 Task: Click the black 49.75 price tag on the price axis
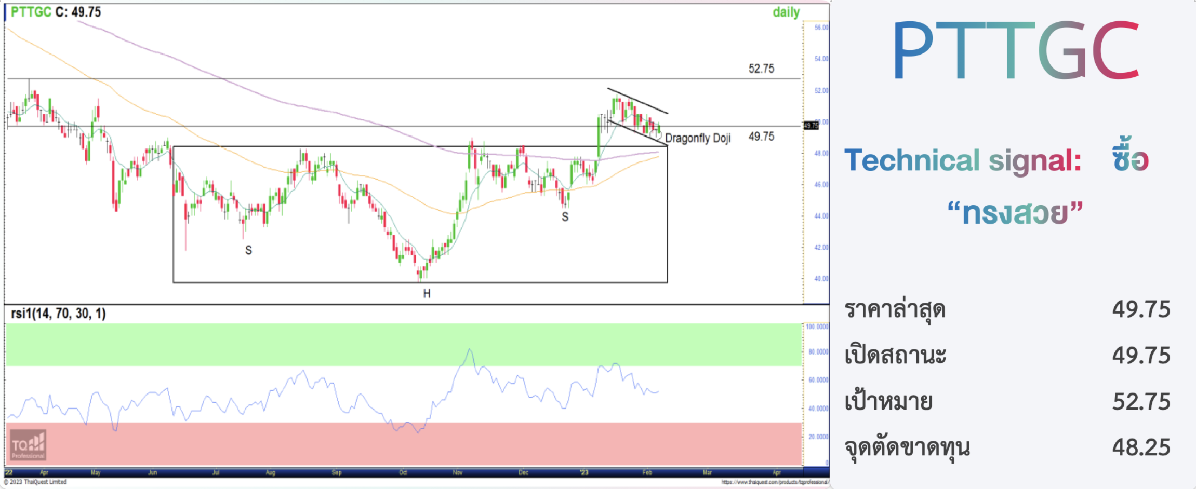pos(811,126)
